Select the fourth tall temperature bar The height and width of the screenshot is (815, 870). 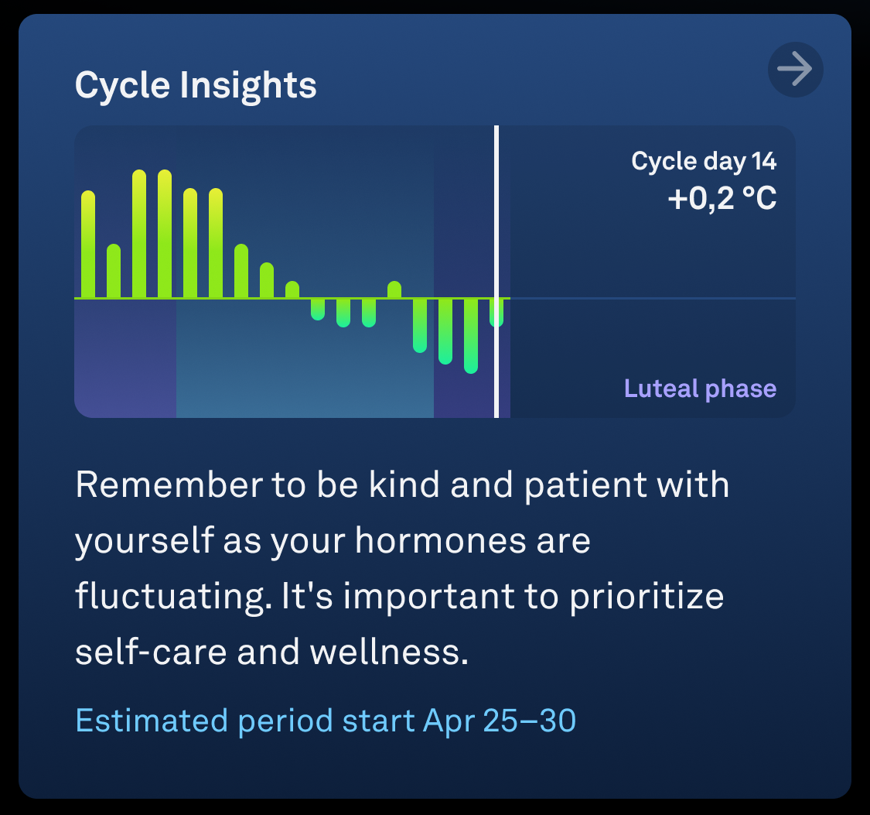(165, 234)
